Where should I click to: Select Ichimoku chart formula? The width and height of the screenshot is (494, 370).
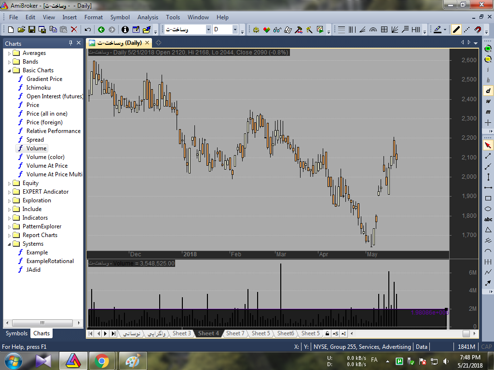click(x=39, y=88)
